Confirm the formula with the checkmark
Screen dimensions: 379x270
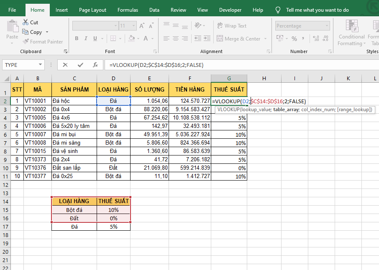[x=80, y=65]
